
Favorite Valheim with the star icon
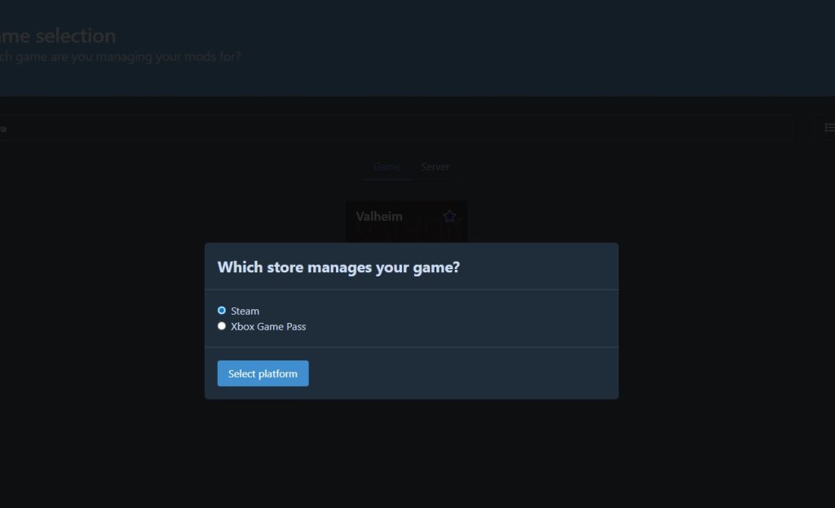449,216
